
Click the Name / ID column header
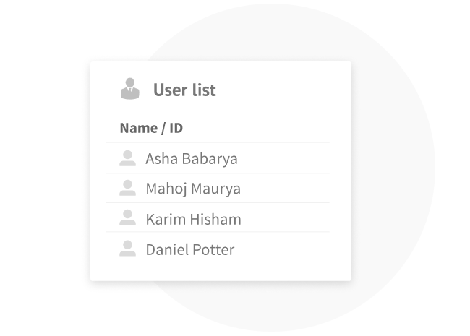click(151, 129)
